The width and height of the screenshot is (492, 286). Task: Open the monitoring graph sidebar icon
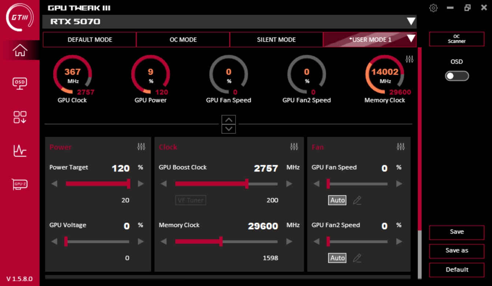pyautogui.click(x=20, y=150)
